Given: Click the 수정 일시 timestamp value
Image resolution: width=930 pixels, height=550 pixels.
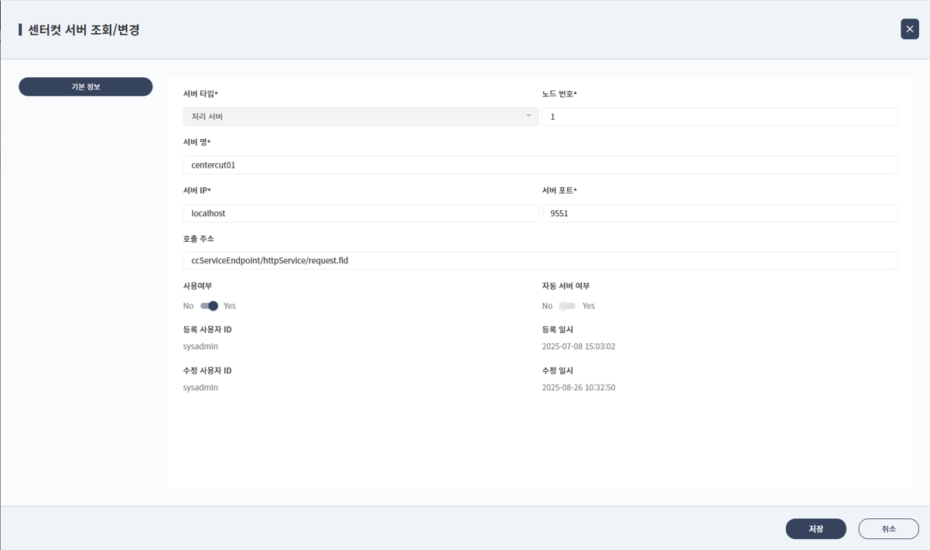Looking at the screenshot, I should (x=578, y=387).
